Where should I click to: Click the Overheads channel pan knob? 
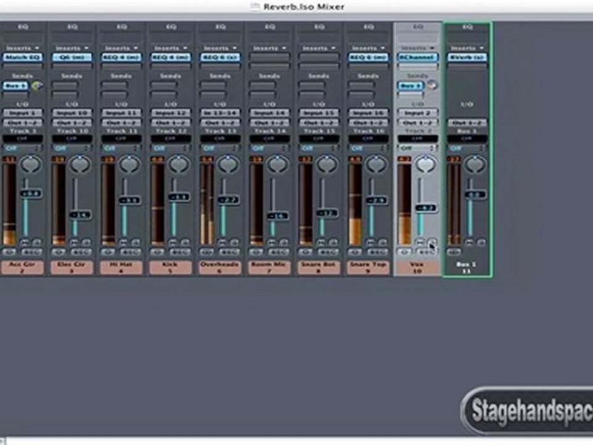pyautogui.click(x=229, y=164)
